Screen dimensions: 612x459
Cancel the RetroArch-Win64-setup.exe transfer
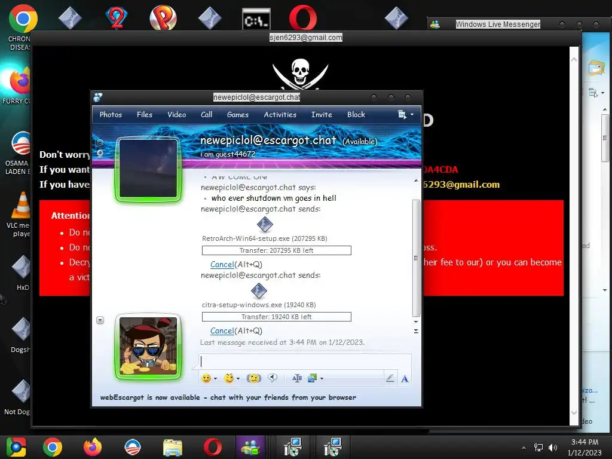[222, 264]
